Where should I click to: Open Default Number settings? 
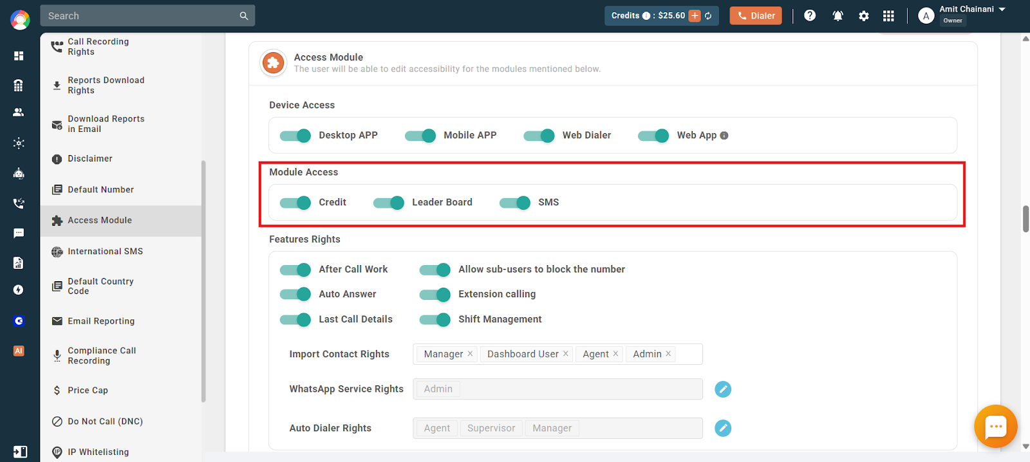pyautogui.click(x=121, y=190)
